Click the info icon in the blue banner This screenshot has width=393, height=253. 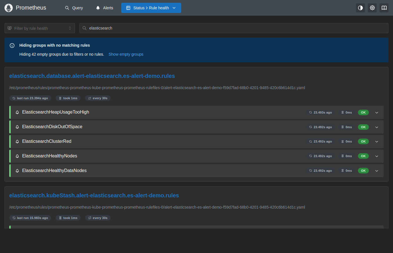coord(12,46)
